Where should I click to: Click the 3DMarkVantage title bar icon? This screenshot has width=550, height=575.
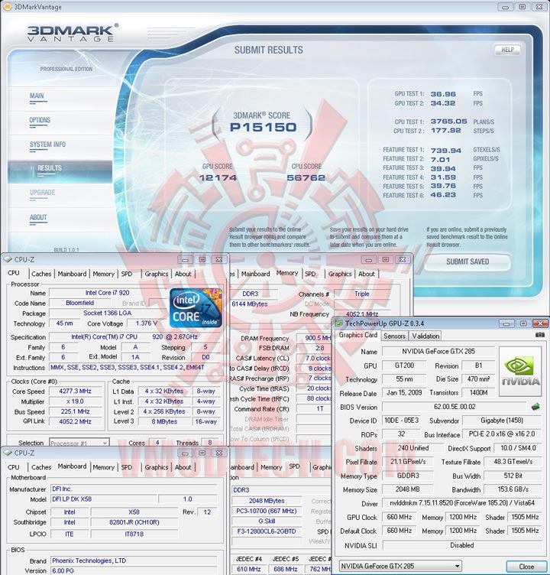[7, 6]
